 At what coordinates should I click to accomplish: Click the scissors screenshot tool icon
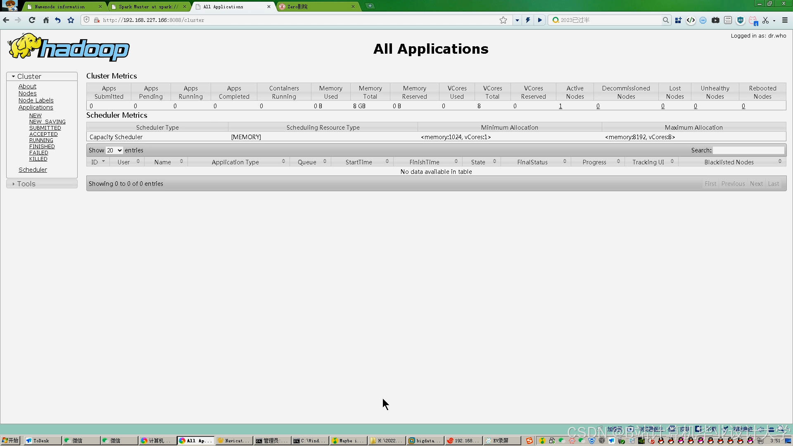(765, 20)
